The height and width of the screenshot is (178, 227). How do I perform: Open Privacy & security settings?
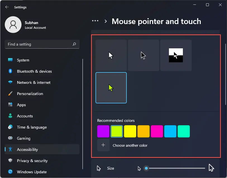pyautogui.click(x=42, y=161)
